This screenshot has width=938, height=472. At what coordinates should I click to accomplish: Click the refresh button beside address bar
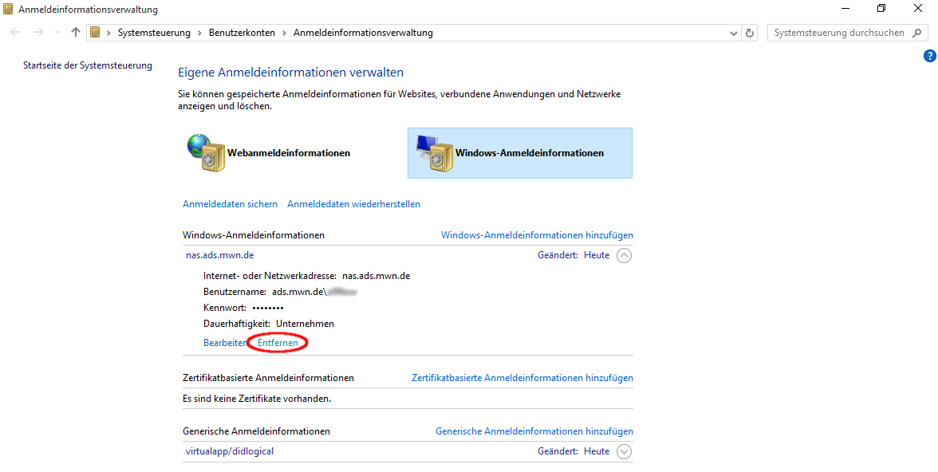(x=750, y=33)
